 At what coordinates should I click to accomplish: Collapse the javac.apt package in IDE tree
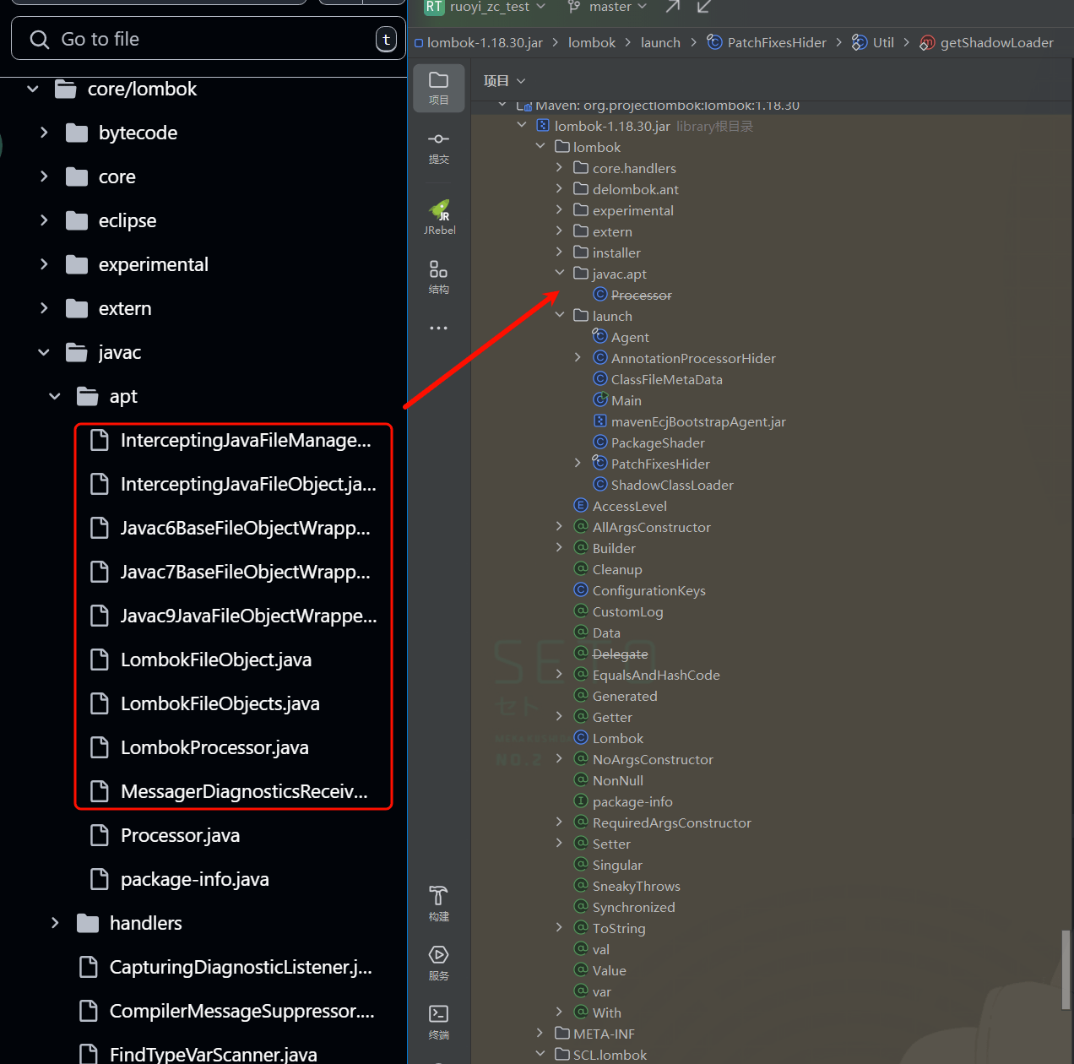559,273
